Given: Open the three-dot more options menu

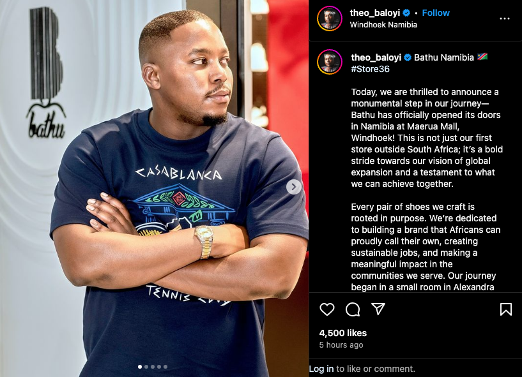Looking at the screenshot, I should pos(505,18).
